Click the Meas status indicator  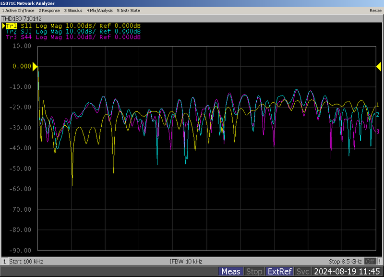pos(231,272)
